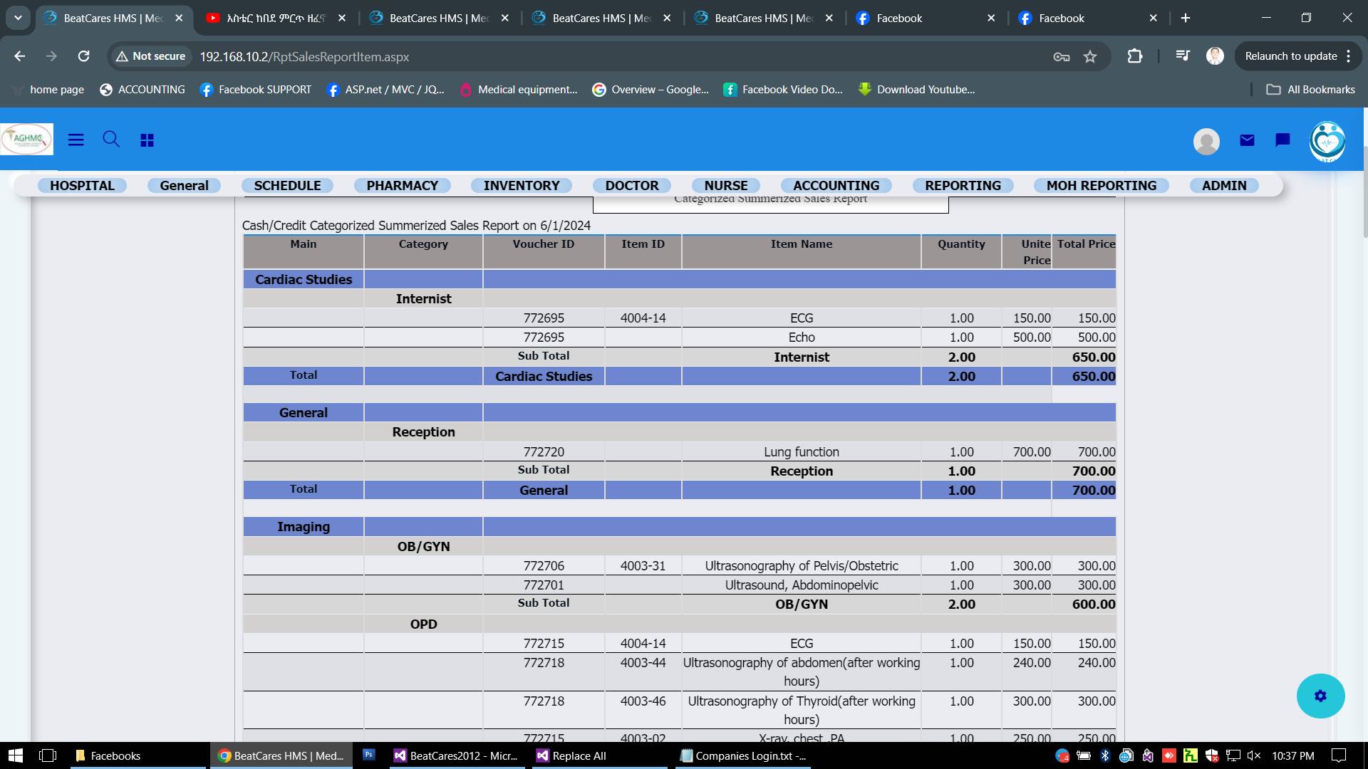Open the PHARMACY menu
The height and width of the screenshot is (769, 1368).
[x=402, y=186]
